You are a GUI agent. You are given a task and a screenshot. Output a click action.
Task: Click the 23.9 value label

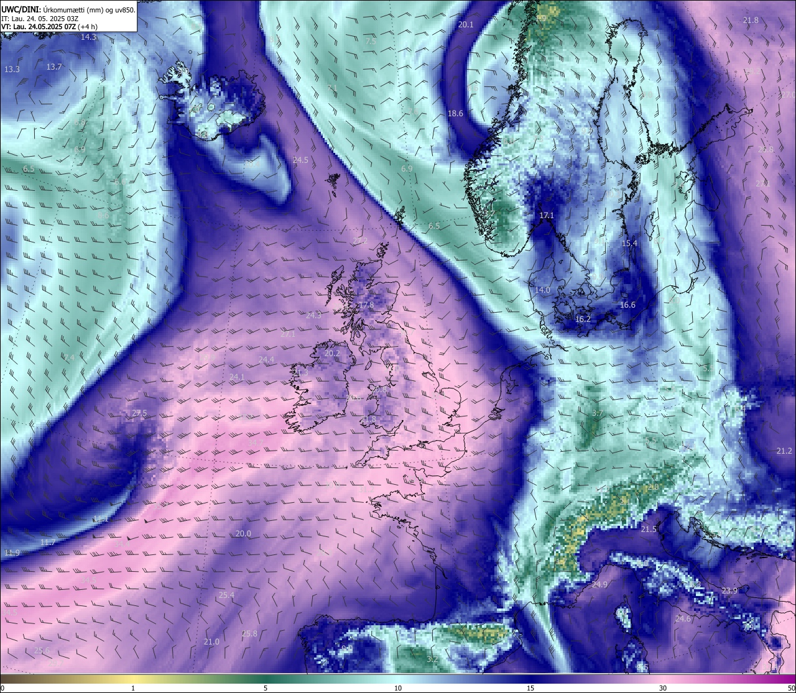[729, 591]
